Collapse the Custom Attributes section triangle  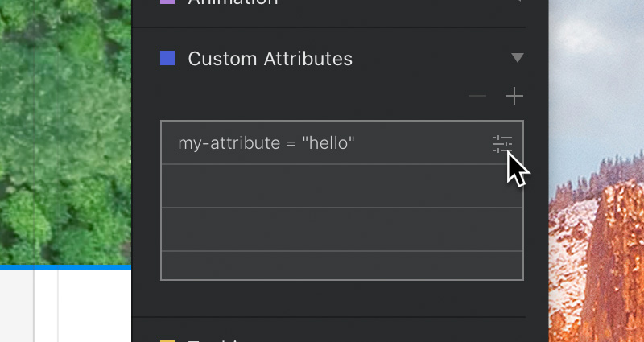tap(518, 58)
